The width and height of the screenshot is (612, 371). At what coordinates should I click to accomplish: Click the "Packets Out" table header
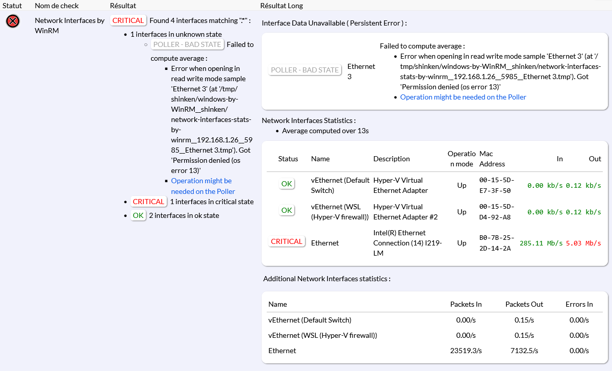pyautogui.click(x=524, y=304)
